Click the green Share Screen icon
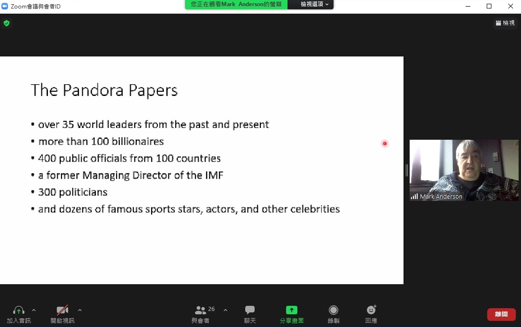This screenshot has height=327, width=521. [292, 311]
